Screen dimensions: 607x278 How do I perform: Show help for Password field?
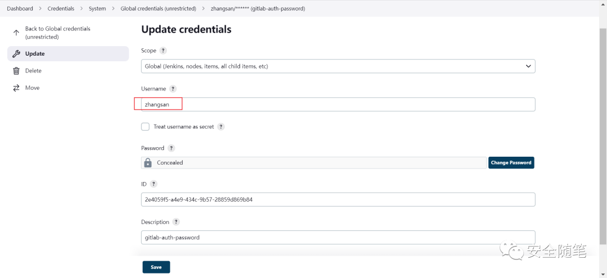click(171, 148)
